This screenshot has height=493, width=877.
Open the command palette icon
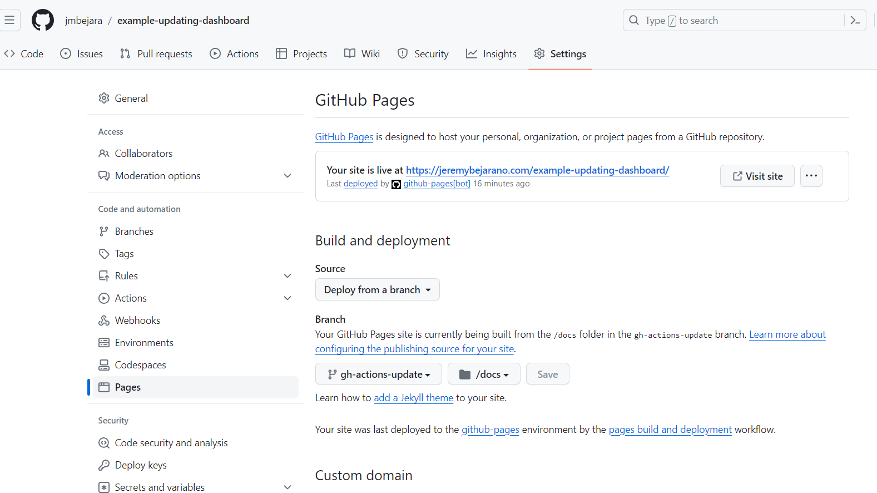point(855,21)
